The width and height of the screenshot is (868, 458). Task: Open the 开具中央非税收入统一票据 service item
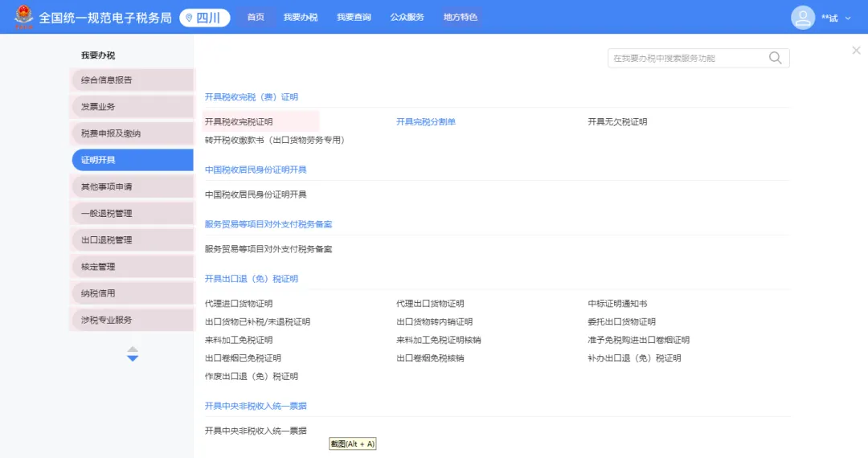coord(256,431)
